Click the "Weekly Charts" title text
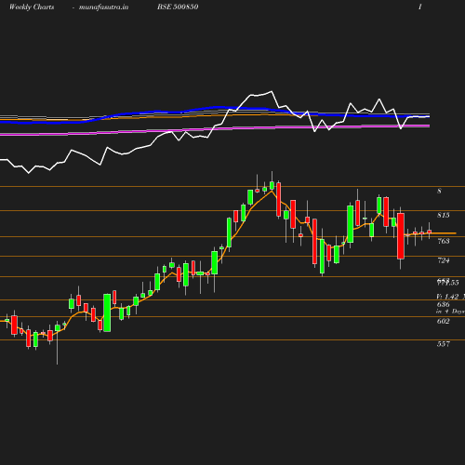Viewport: 465px width, 465px height. [32, 7]
